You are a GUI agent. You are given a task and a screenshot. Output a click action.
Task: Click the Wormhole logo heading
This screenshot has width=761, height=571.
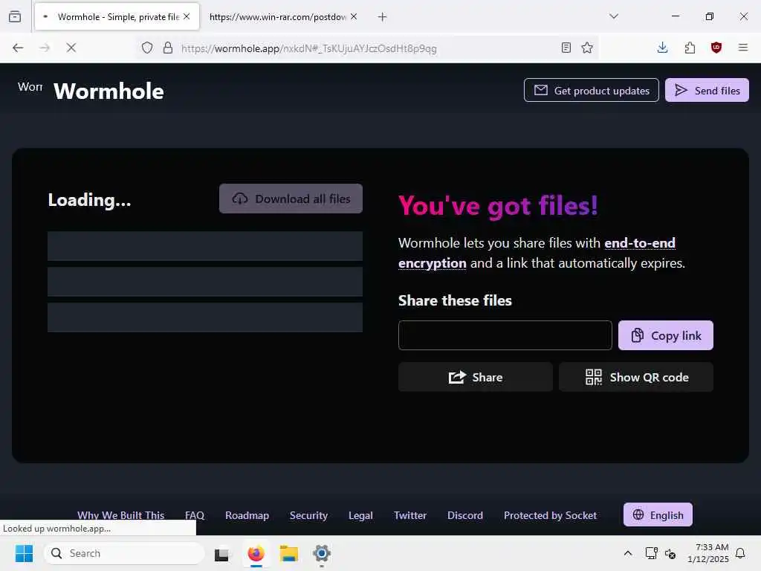pos(109,91)
